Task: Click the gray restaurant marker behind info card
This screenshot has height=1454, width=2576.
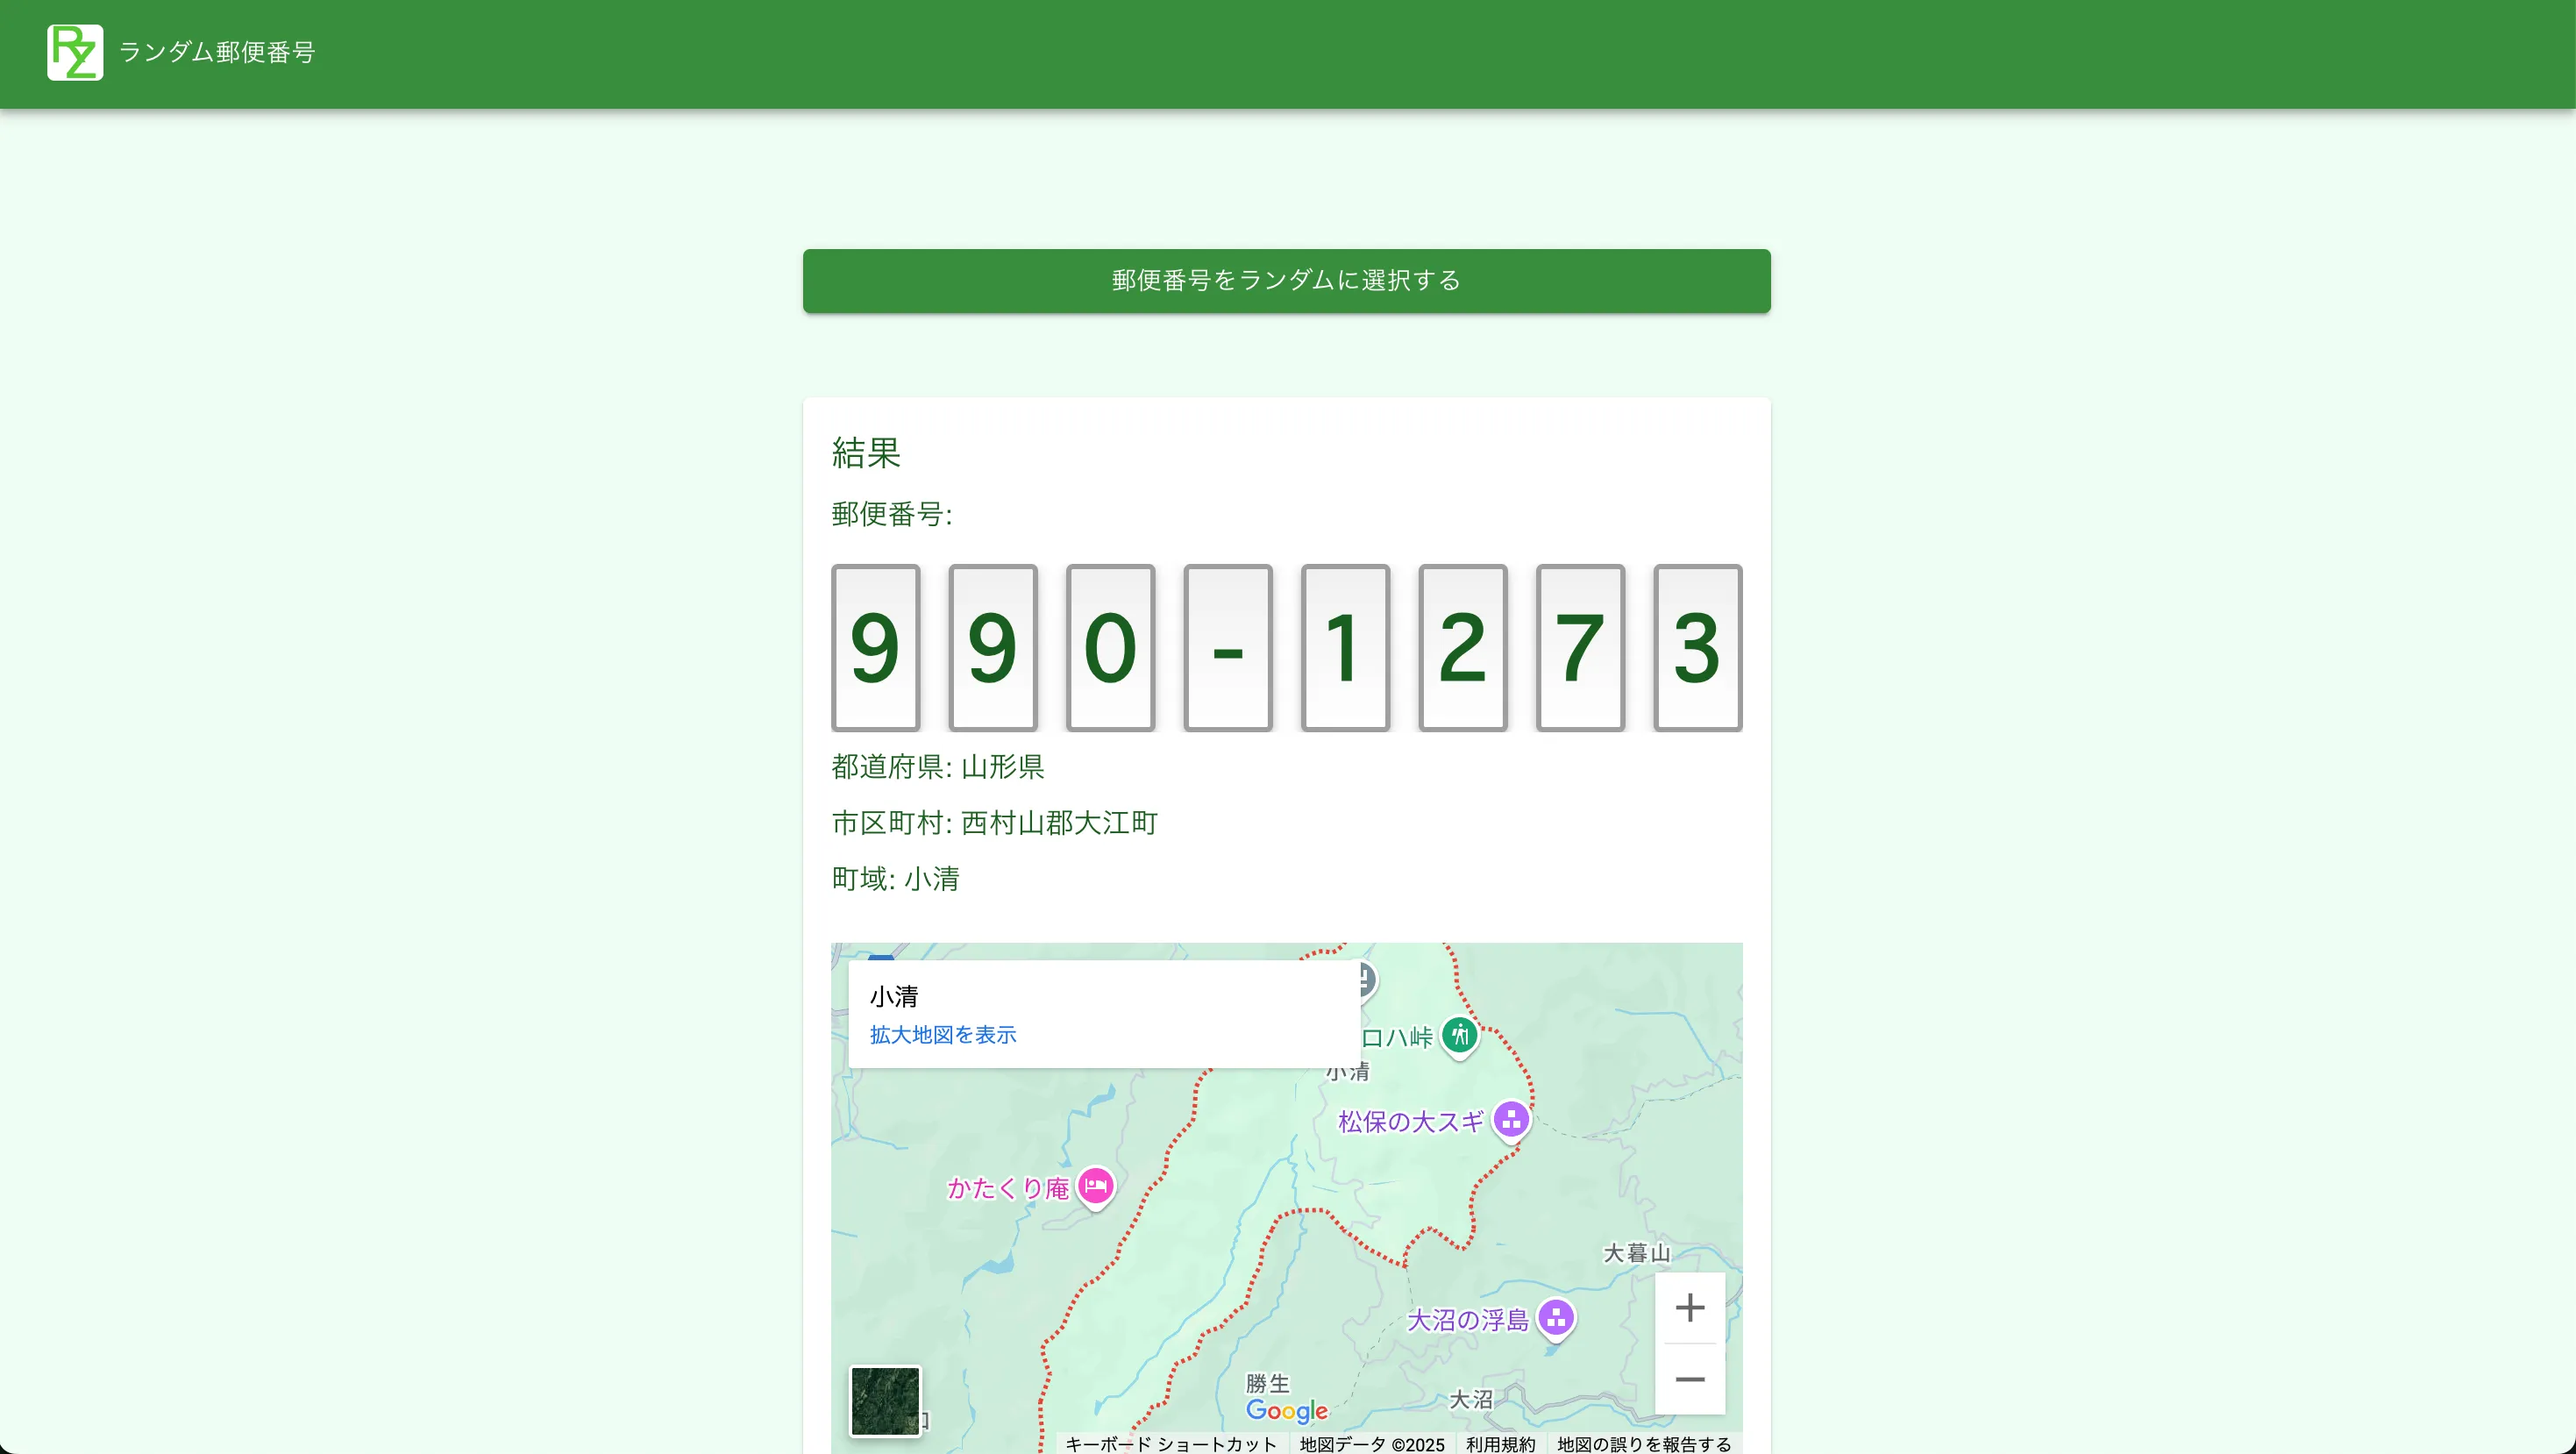Action: coord(1367,978)
